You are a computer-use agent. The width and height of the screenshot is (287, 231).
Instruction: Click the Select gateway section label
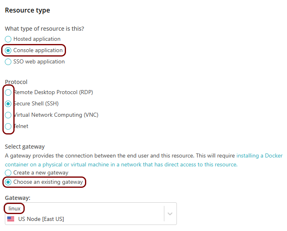(x=25, y=147)
